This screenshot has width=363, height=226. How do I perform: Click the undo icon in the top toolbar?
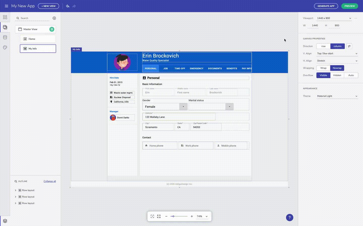pos(68,6)
